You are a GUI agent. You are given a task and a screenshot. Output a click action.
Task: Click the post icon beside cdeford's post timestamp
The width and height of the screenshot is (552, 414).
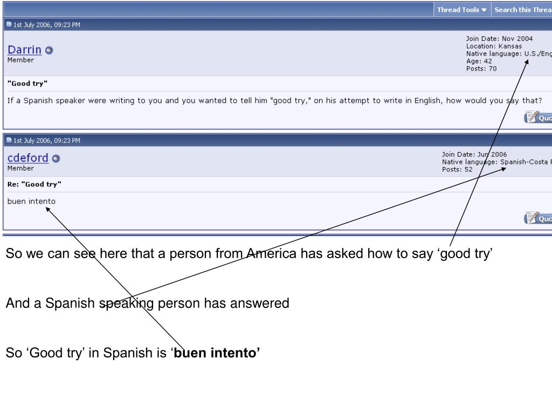[x=9, y=140]
